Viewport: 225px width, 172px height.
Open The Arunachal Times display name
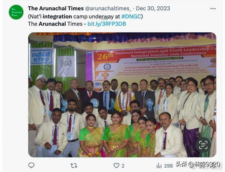56,8
